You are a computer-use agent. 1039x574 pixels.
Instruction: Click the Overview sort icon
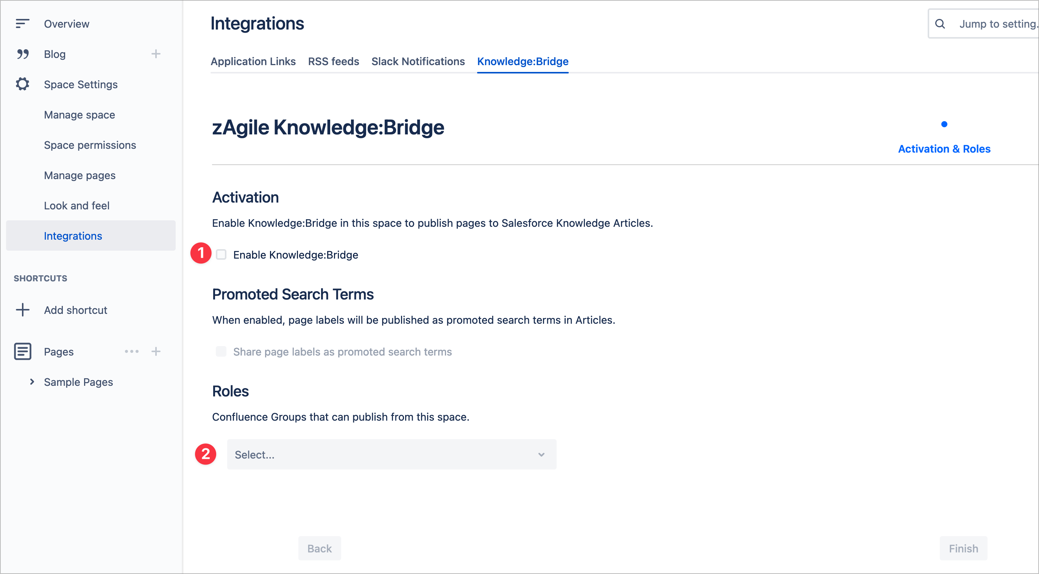pyautogui.click(x=22, y=23)
